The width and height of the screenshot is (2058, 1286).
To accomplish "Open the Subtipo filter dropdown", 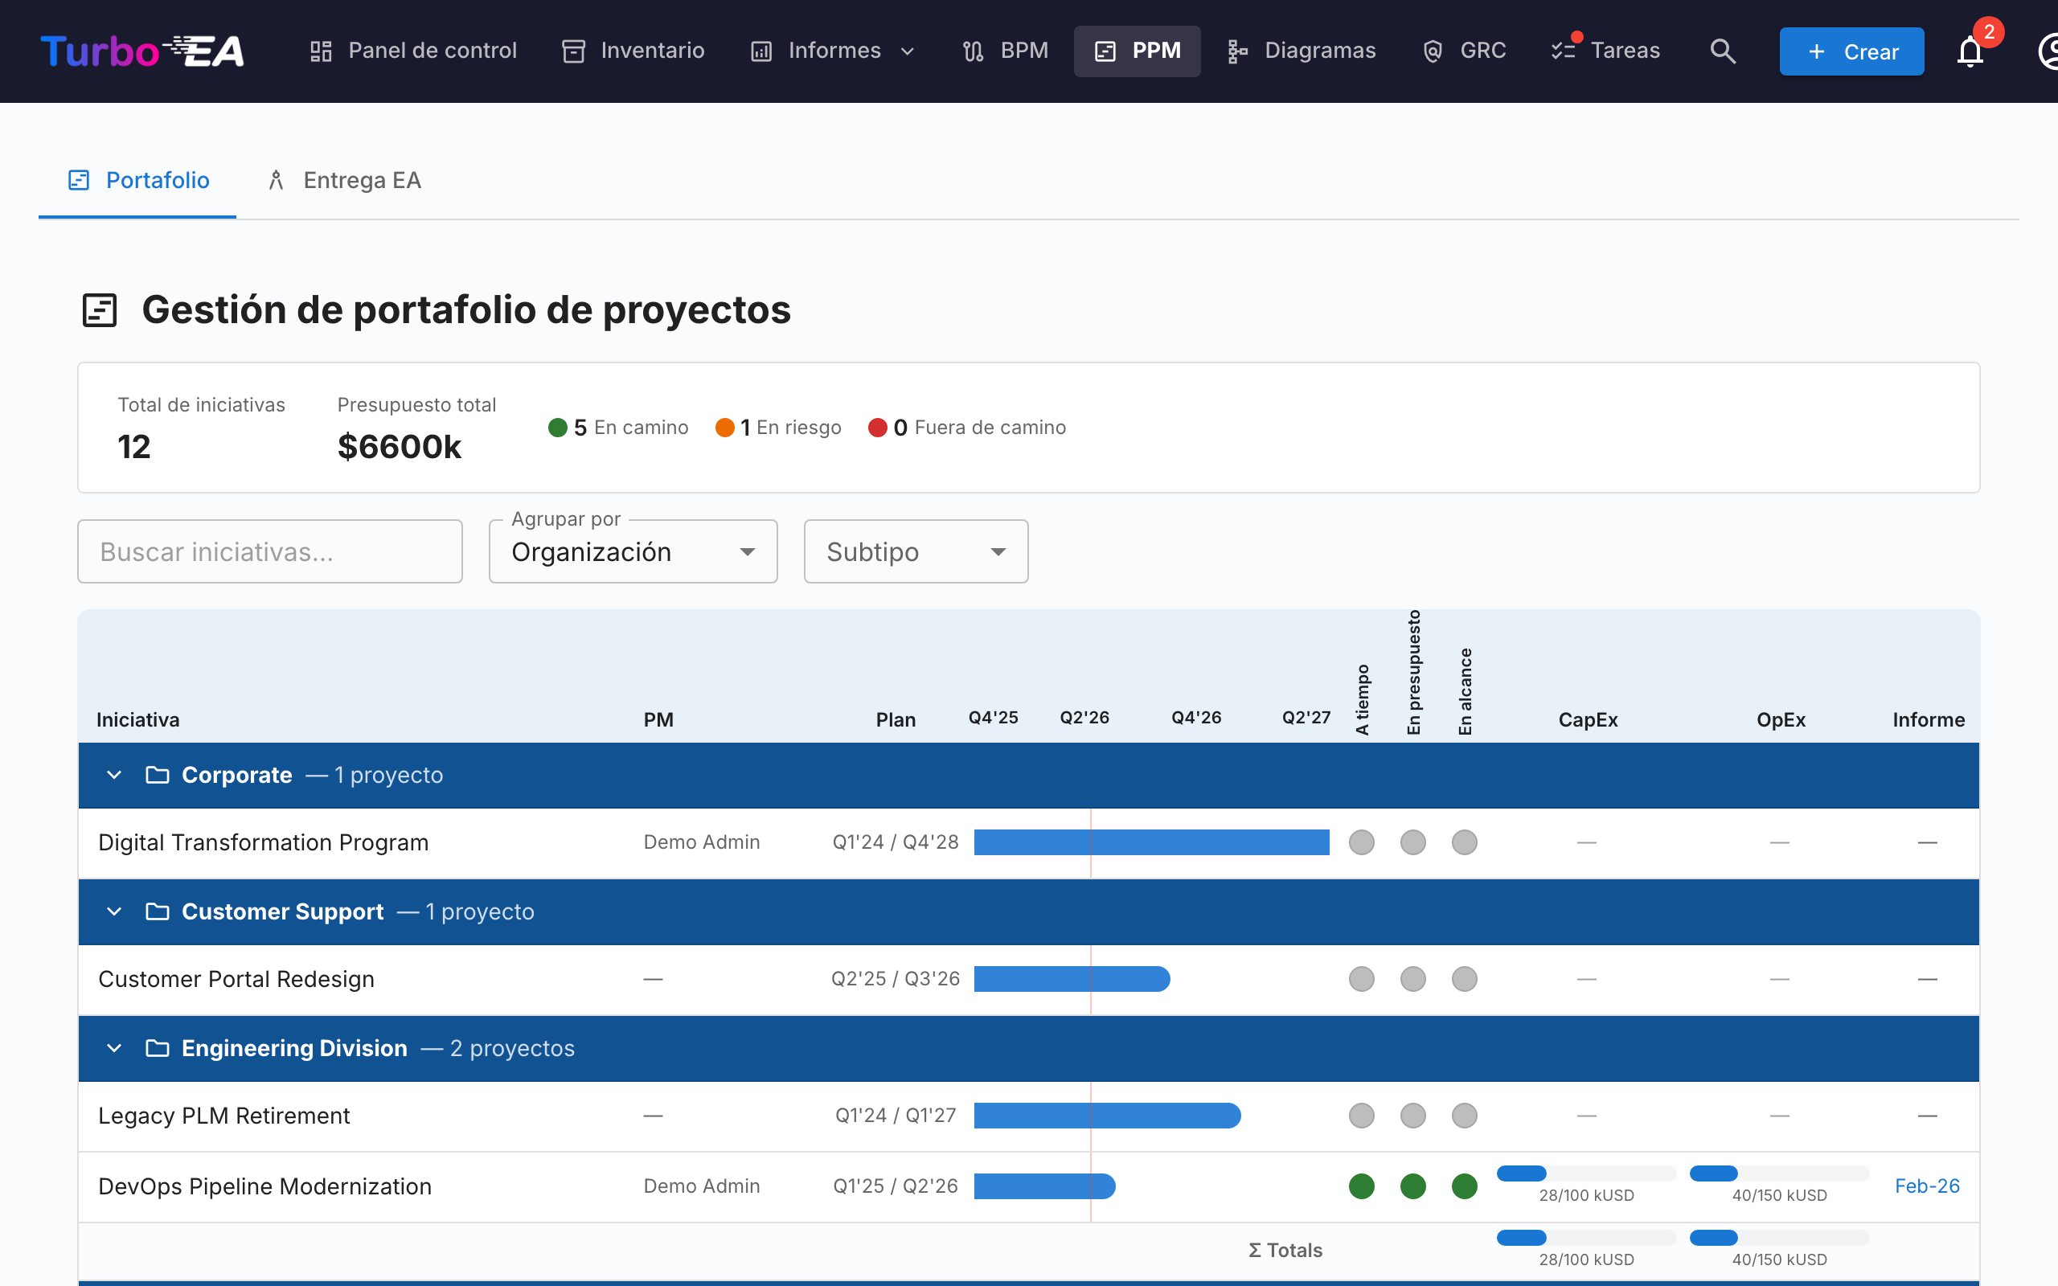I will coord(916,551).
